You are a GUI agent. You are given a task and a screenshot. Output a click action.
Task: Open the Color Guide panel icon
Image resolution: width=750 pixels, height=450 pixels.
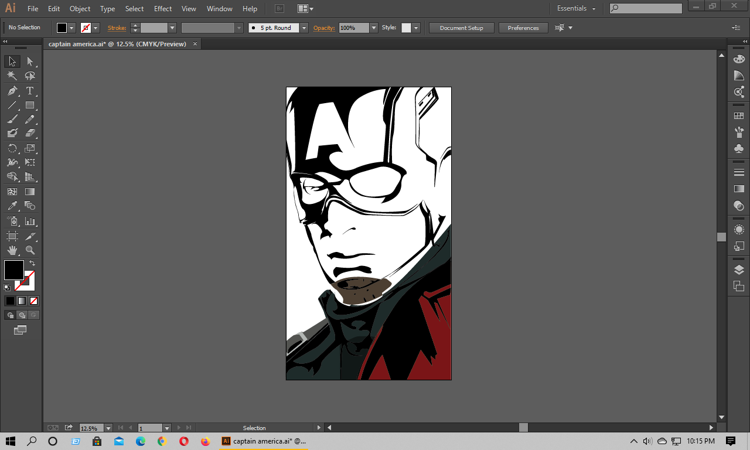pyautogui.click(x=739, y=76)
